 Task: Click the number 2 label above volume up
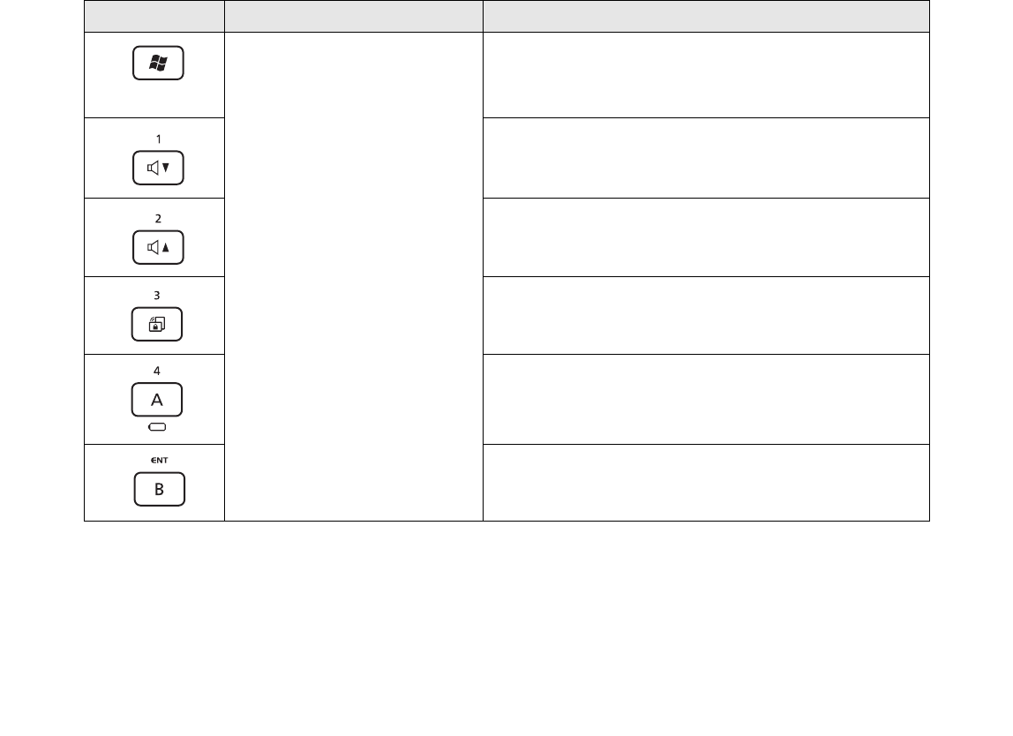tap(158, 218)
